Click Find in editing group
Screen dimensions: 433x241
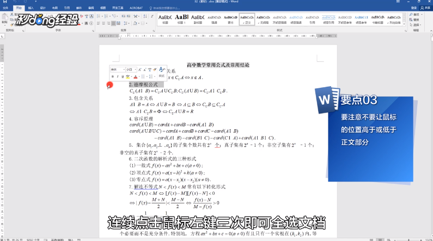coord(414,14)
